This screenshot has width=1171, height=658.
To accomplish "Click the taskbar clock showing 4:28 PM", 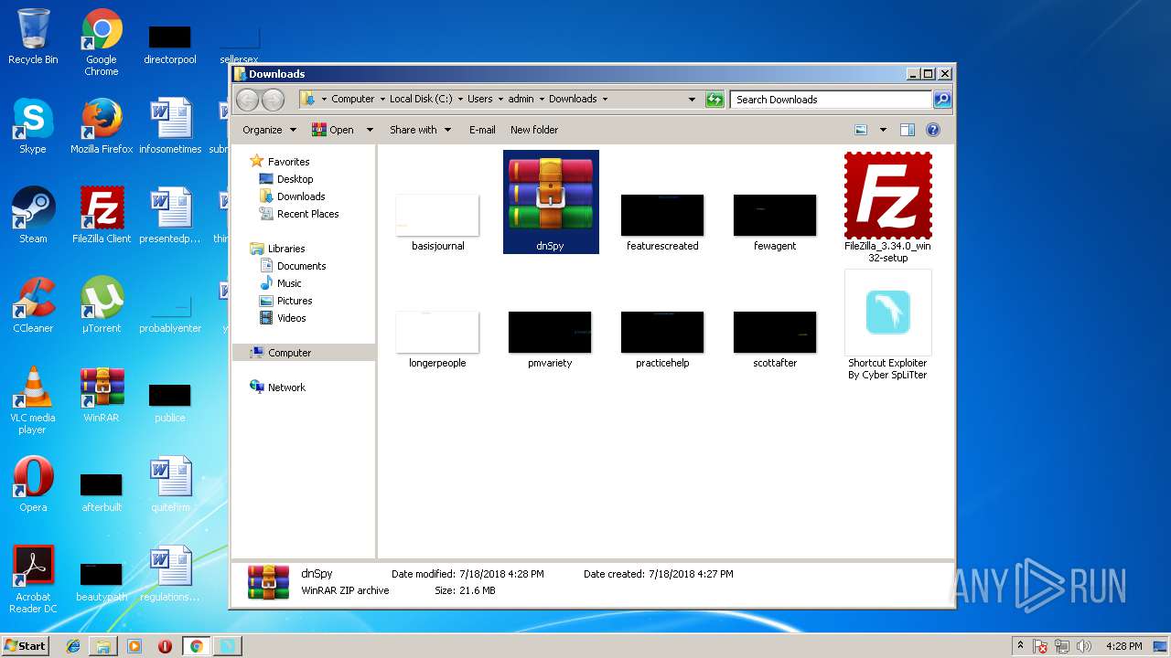I will click(1123, 646).
